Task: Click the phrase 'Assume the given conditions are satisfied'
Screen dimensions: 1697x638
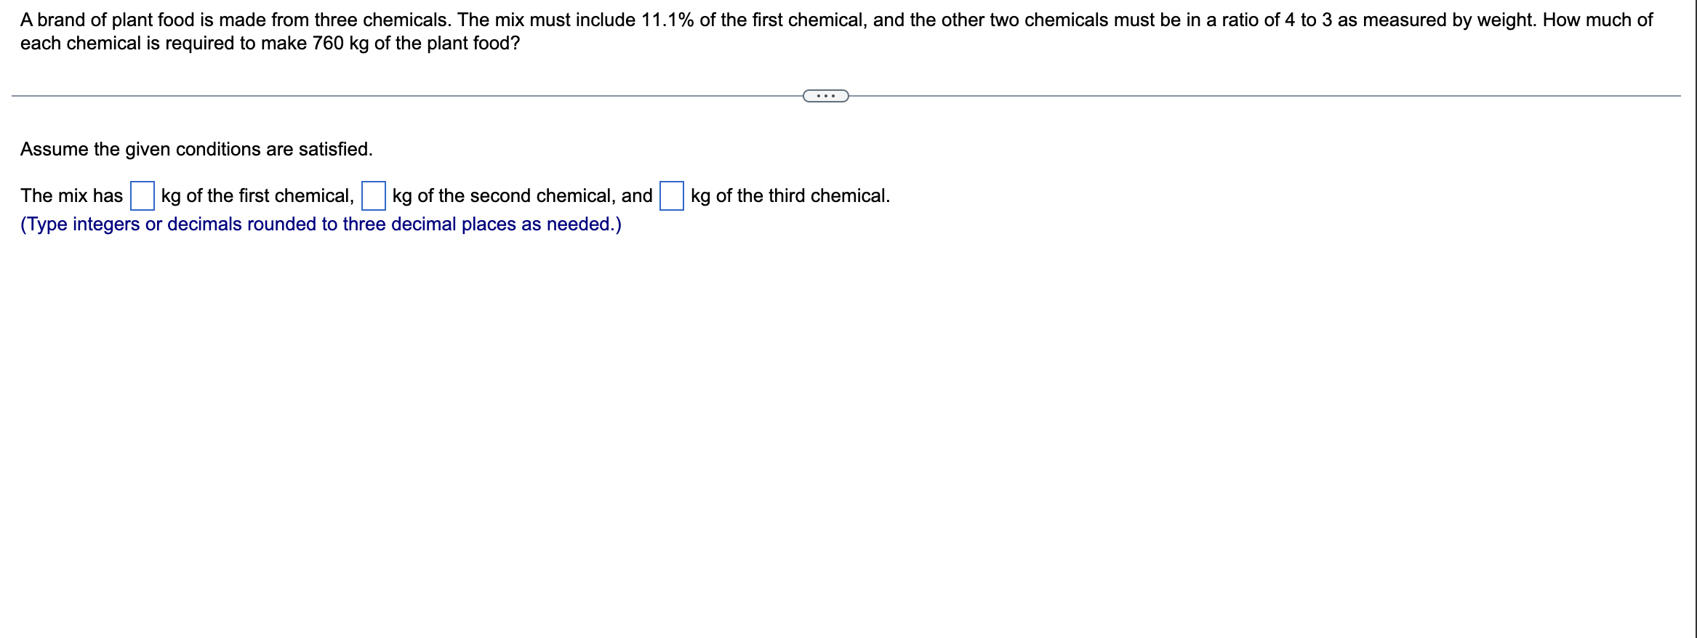Action: [x=196, y=149]
